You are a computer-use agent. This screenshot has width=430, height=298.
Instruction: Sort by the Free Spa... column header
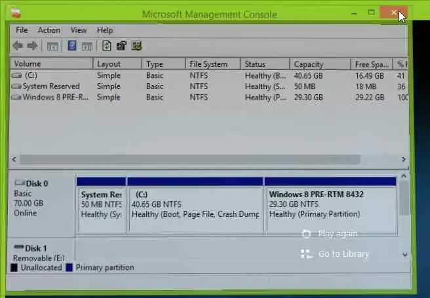pyautogui.click(x=372, y=64)
